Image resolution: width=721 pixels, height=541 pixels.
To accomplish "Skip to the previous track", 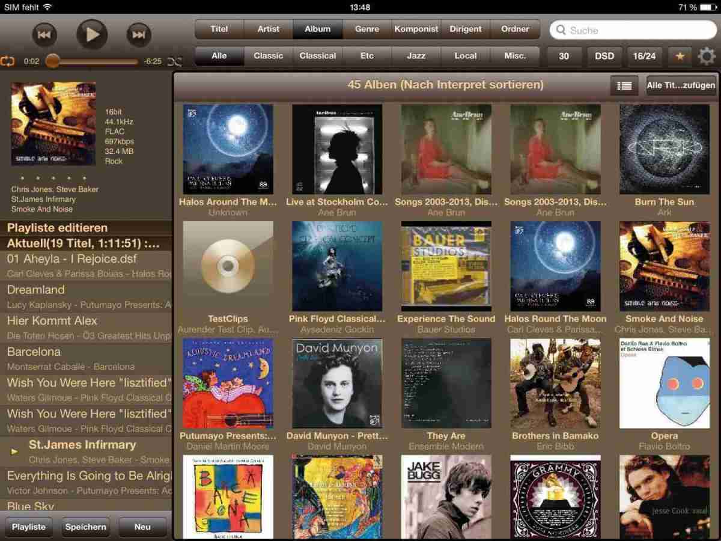I will click(x=44, y=34).
